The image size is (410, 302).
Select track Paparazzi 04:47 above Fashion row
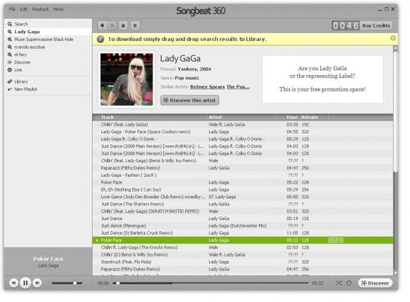(x=243, y=168)
